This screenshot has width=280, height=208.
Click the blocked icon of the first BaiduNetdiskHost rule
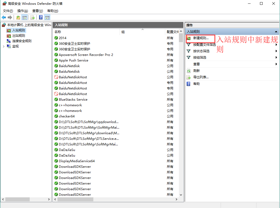pos(56,77)
